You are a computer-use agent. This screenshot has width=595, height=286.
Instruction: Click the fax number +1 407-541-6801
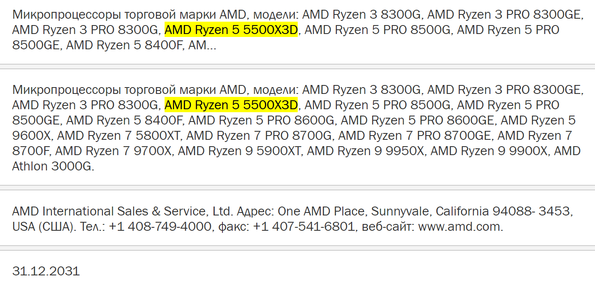point(304,227)
